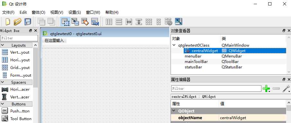
Task: Click the Adjust Size toolbar icon
Action: pos(179,22)
